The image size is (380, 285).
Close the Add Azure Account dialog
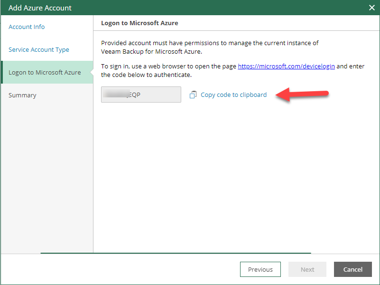372,8
